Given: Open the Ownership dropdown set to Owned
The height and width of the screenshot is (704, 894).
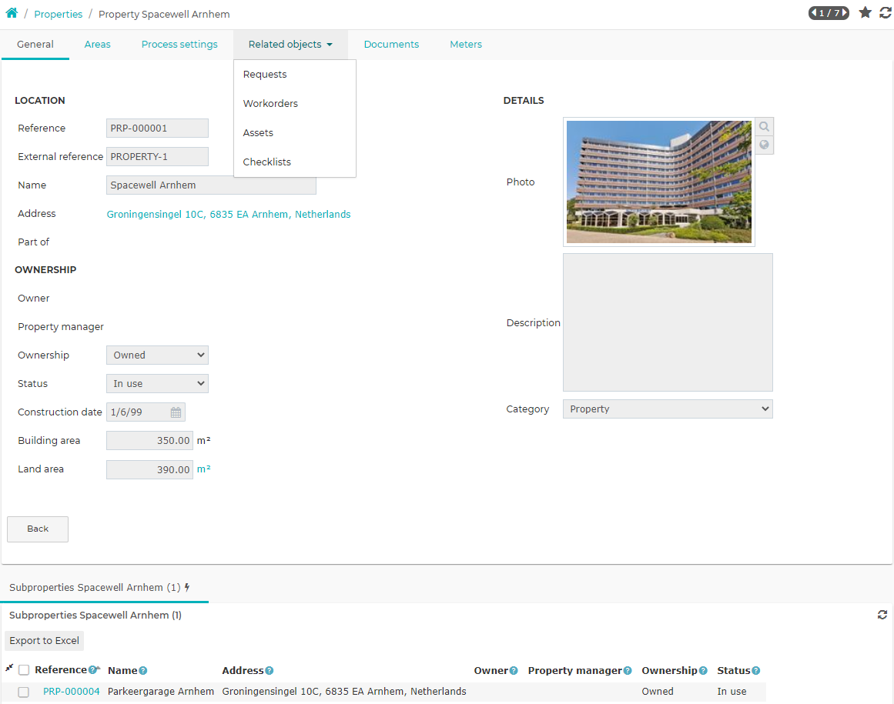Looking at the screenshot, I should point(157,355).
